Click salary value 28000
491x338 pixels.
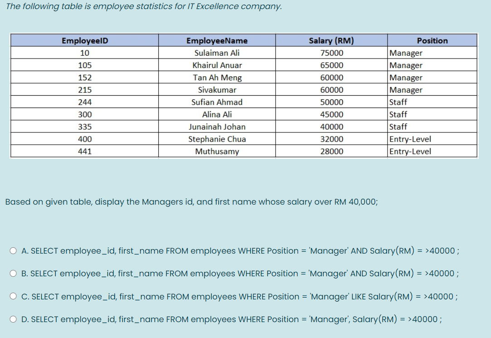pos(331,151)
